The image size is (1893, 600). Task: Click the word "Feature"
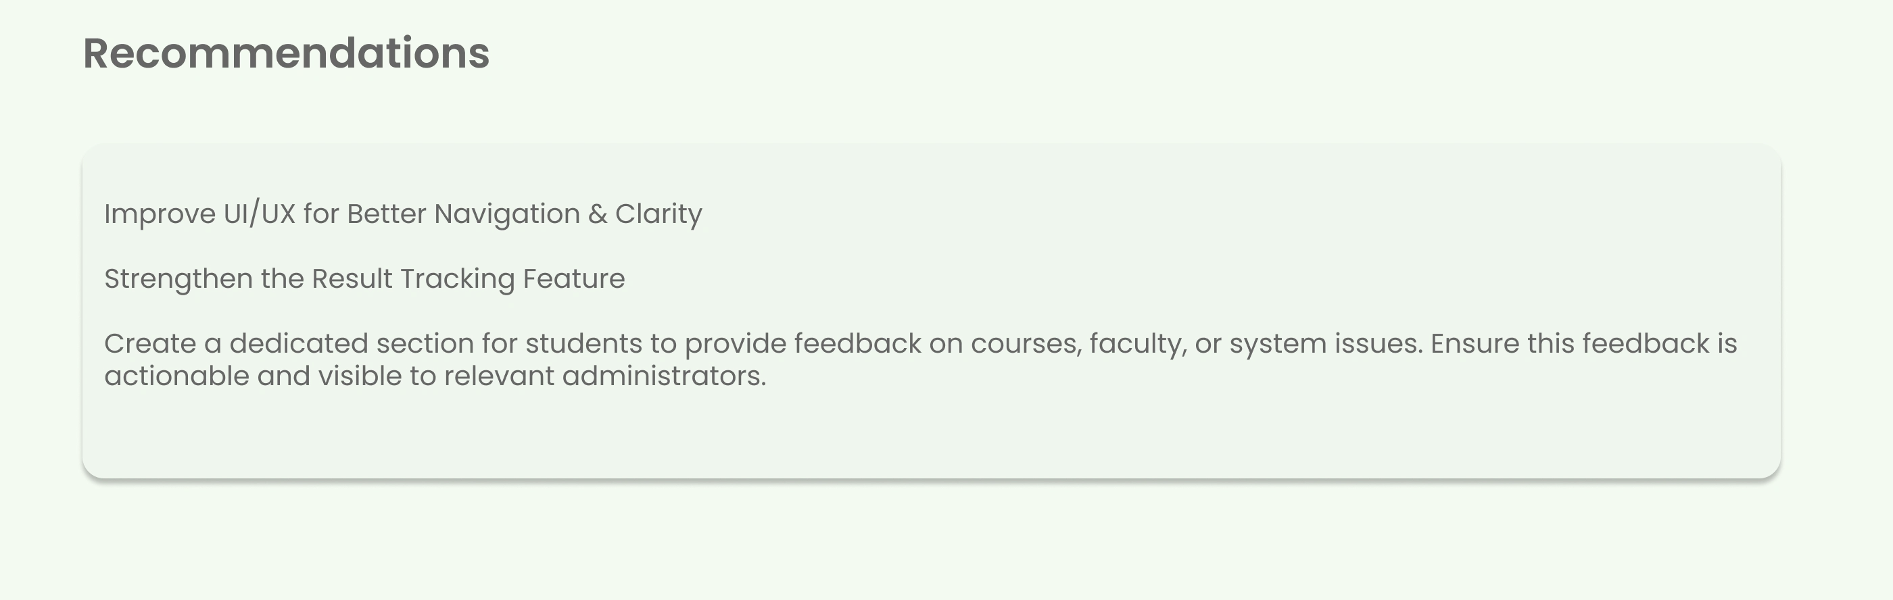click(x=573, y=279)
